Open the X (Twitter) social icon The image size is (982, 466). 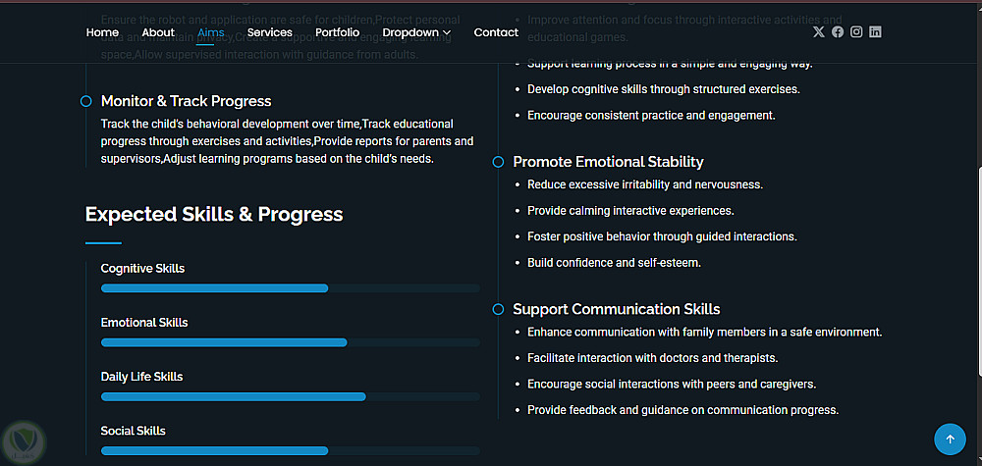pyautogui.click(x=819, y=32)
